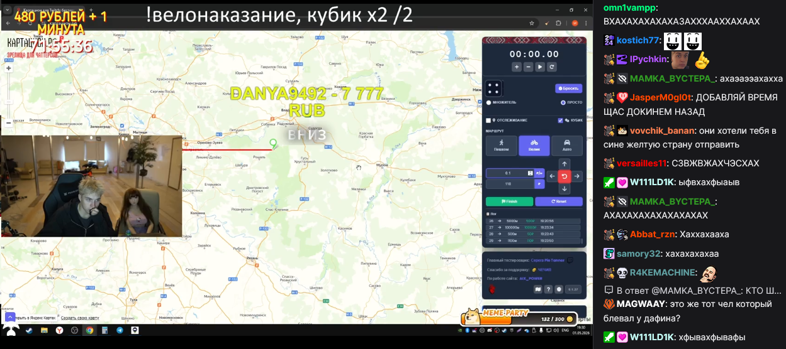Open help with the question mark button
786x349 pixels.
pyautogui.click(x=548, y=289)
